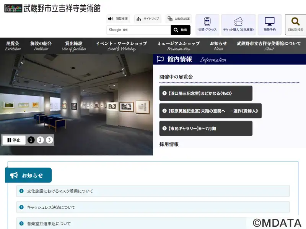Open the 展覧会 Exhibition menu

coord(13,46)
